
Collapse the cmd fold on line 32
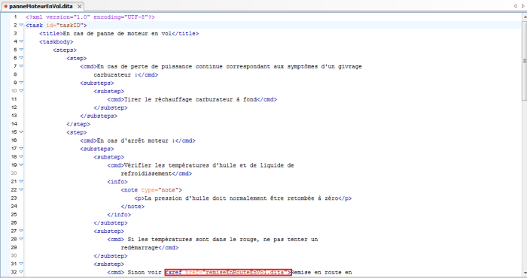(21, 272)
